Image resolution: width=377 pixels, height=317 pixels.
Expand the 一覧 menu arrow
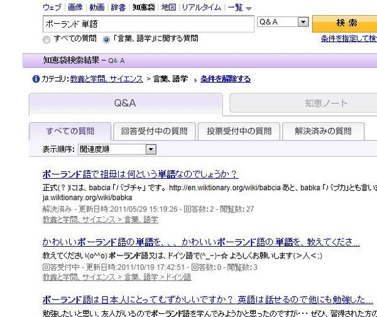[248, 8]
